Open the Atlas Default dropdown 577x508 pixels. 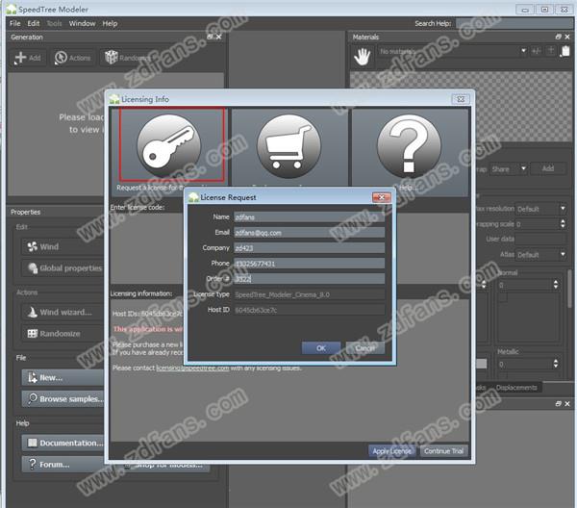(540, 254)
